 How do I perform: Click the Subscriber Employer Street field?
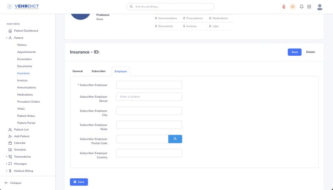coord(149,96)
